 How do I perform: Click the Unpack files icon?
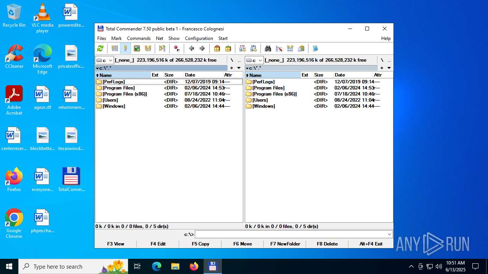pos(228,48)
